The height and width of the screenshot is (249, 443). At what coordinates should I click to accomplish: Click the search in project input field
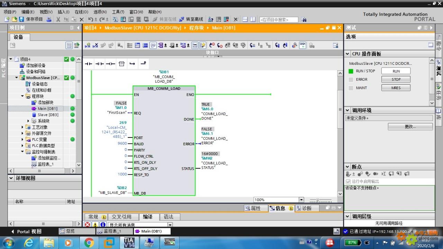coord(279,20)
